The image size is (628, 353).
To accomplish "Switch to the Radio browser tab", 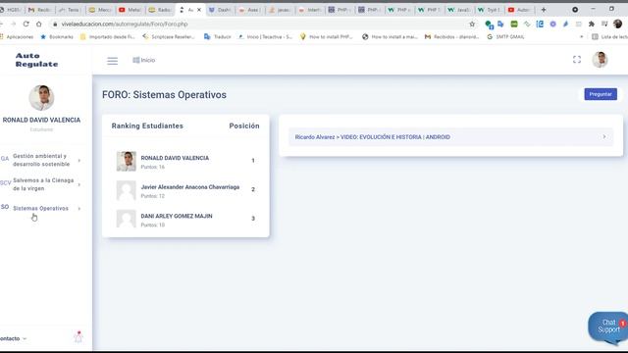I will point(160,10).
